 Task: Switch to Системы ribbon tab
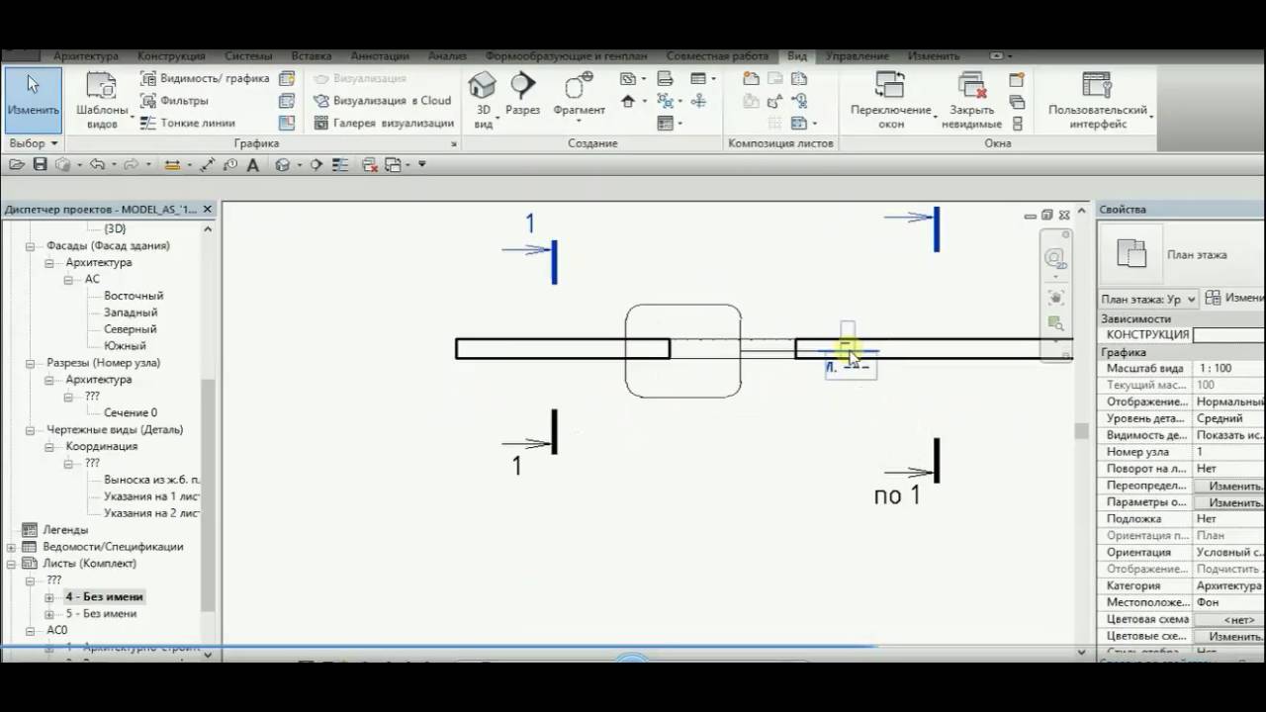pyautogui.click(x=248, y=56)
